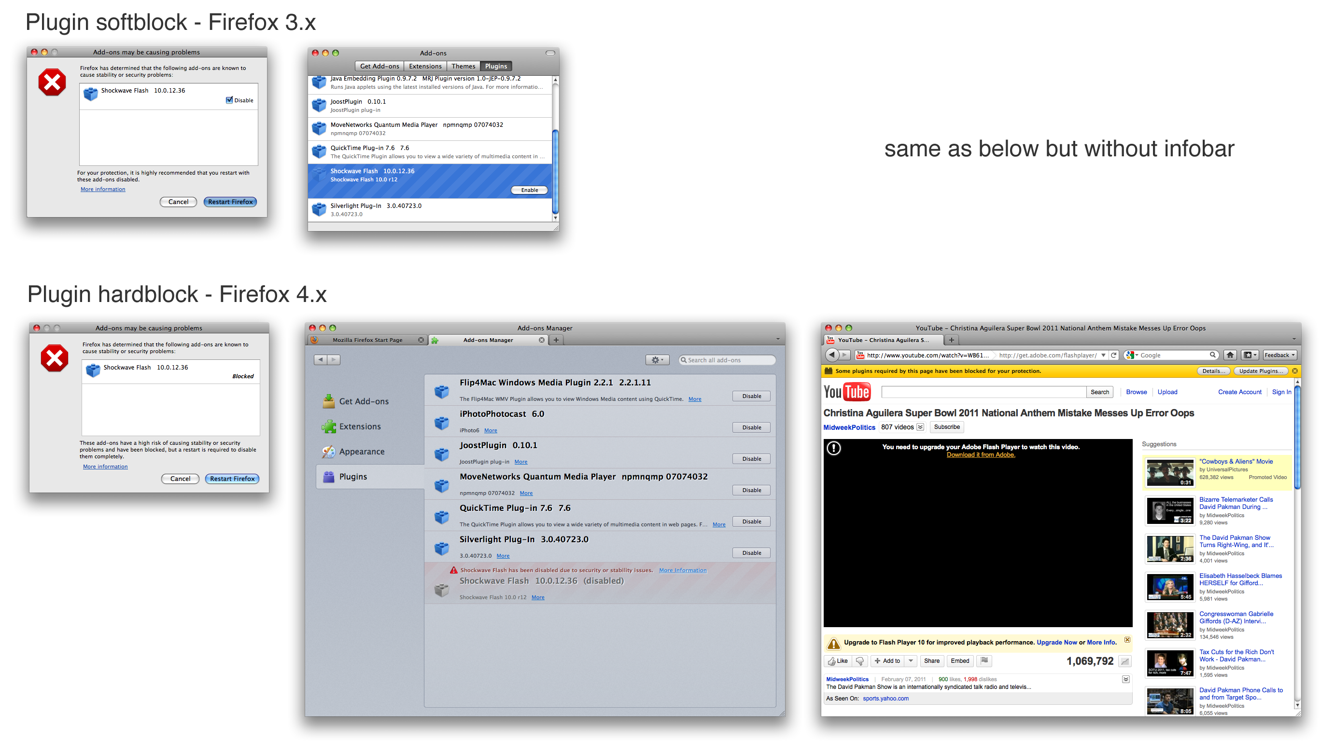1321x741 pixels.
Task: Click the Search all add-ons field
Action: [x=727, y=360]
